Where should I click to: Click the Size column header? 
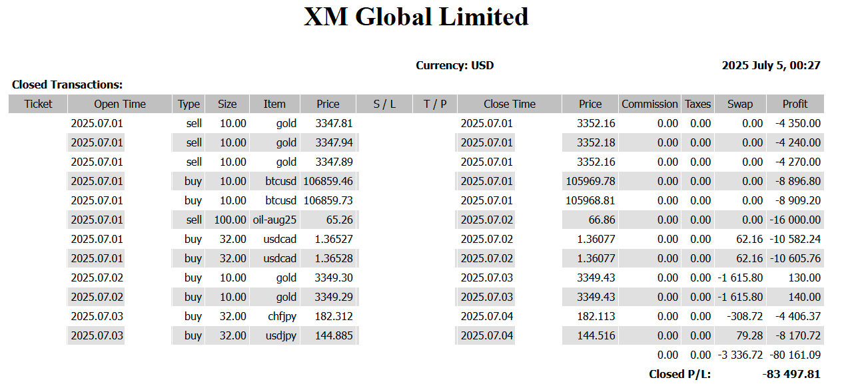coord(227,104)
